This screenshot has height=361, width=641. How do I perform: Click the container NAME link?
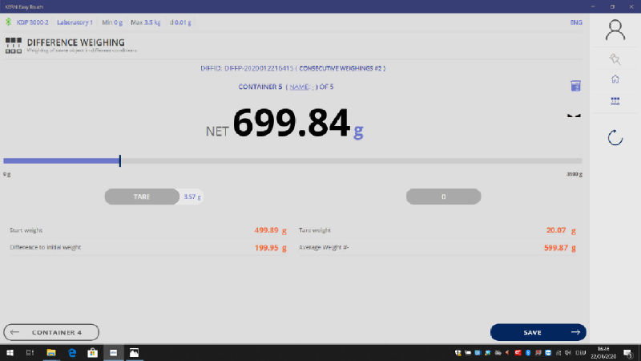pyautogui.click(x=298, y=87)
